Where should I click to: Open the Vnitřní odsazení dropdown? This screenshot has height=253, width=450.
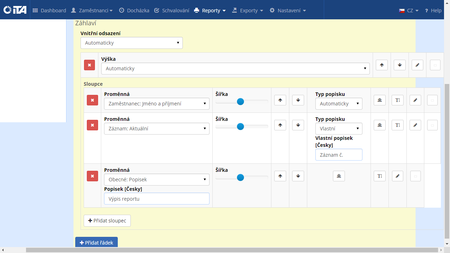pos(131,43)
